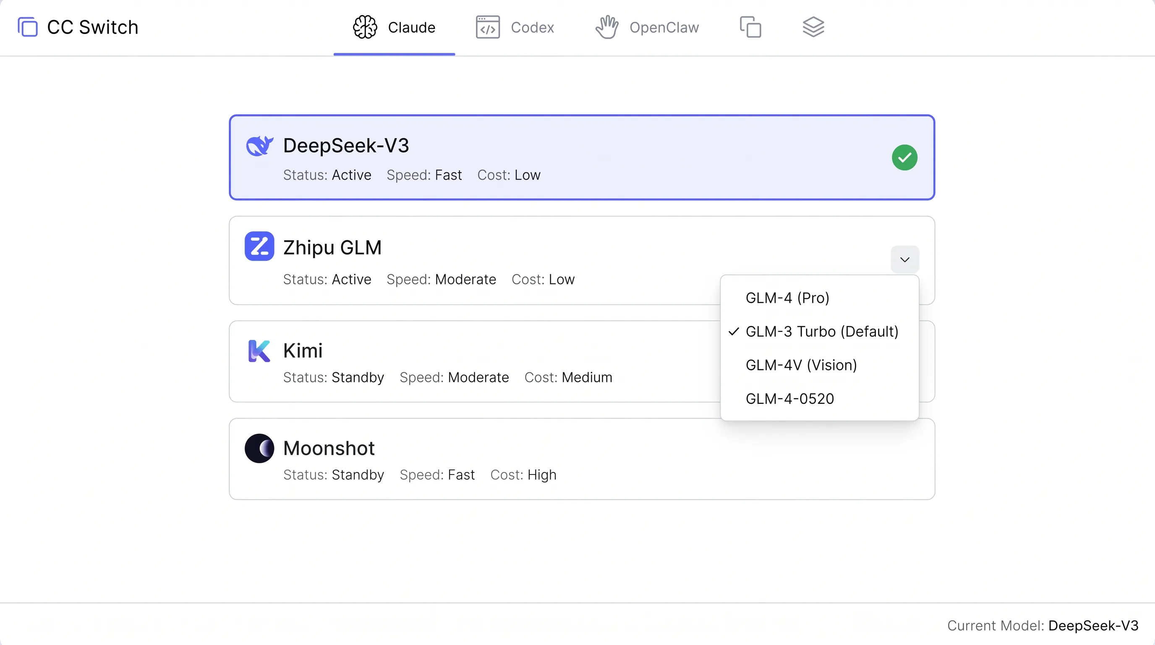Select the Moonshot provider name

pos(329,448)
